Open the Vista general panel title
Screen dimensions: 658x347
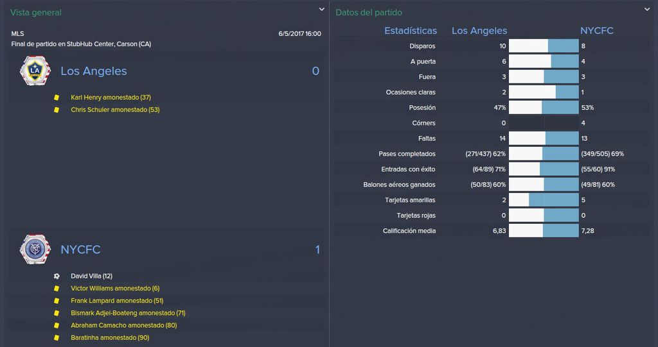36,13
